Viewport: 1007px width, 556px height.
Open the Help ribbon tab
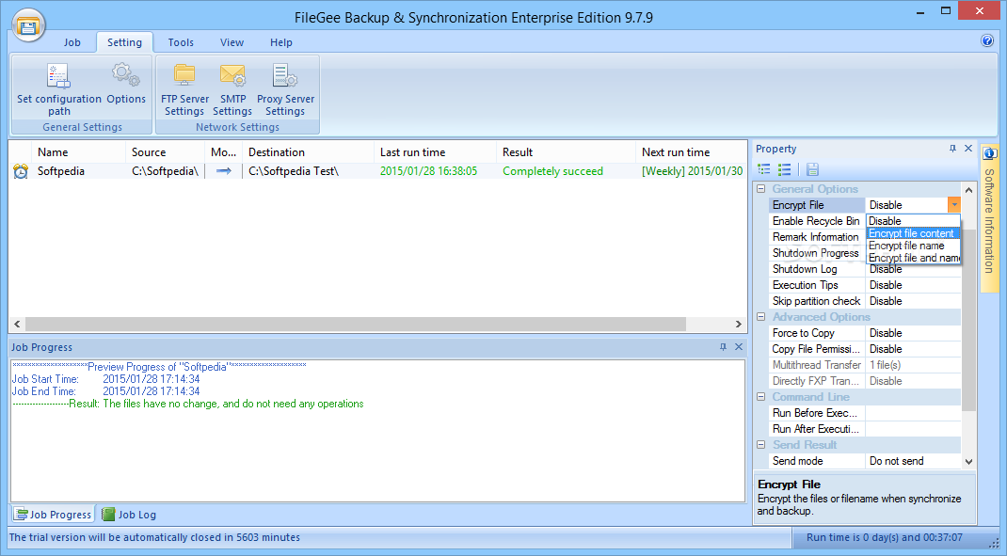tap(281, 42)
